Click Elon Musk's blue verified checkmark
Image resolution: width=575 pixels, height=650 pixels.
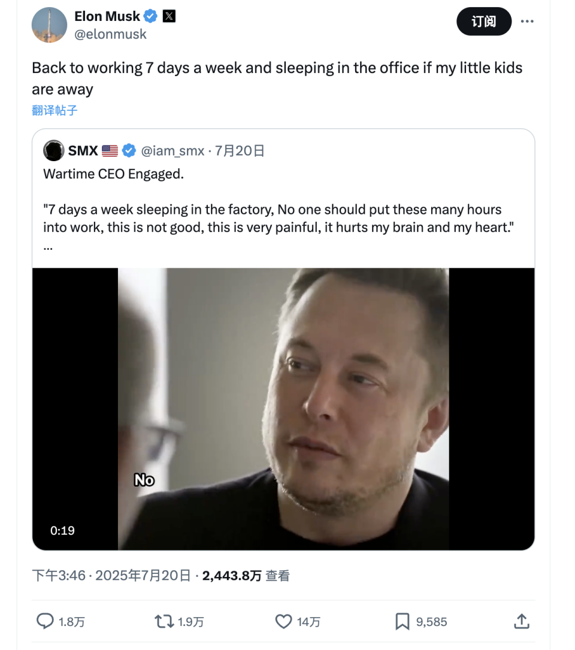pyautogui.click(x=151, y=16)
